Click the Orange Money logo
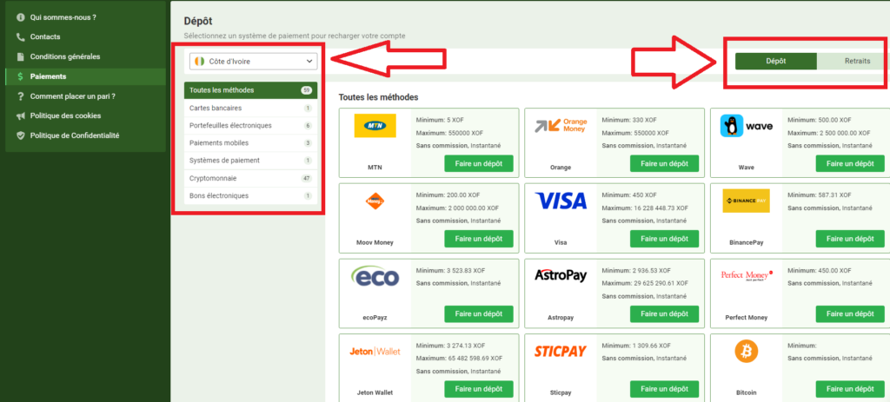This screenshot has width=890, height=402. (x=561, y=125)
